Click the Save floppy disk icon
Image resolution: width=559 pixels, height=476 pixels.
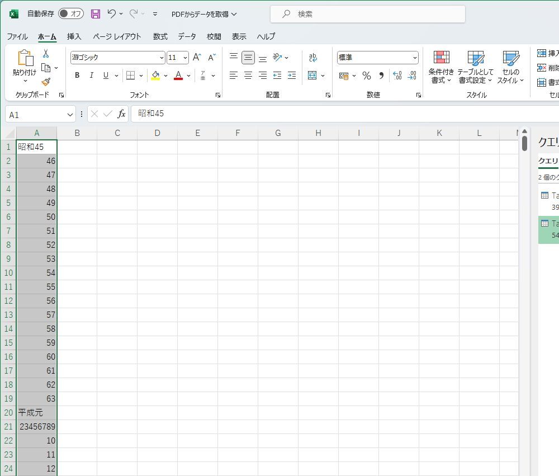[96, 14]
